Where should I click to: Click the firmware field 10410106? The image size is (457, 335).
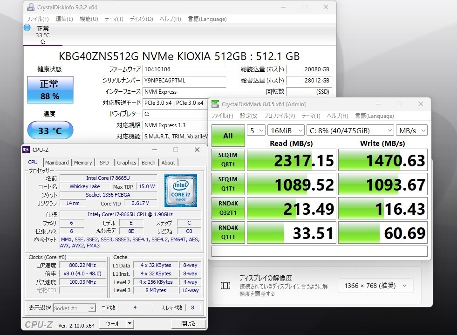click(184, 69)
